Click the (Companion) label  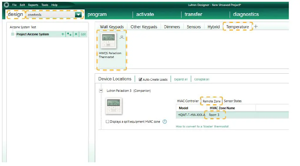click(142, 91)
